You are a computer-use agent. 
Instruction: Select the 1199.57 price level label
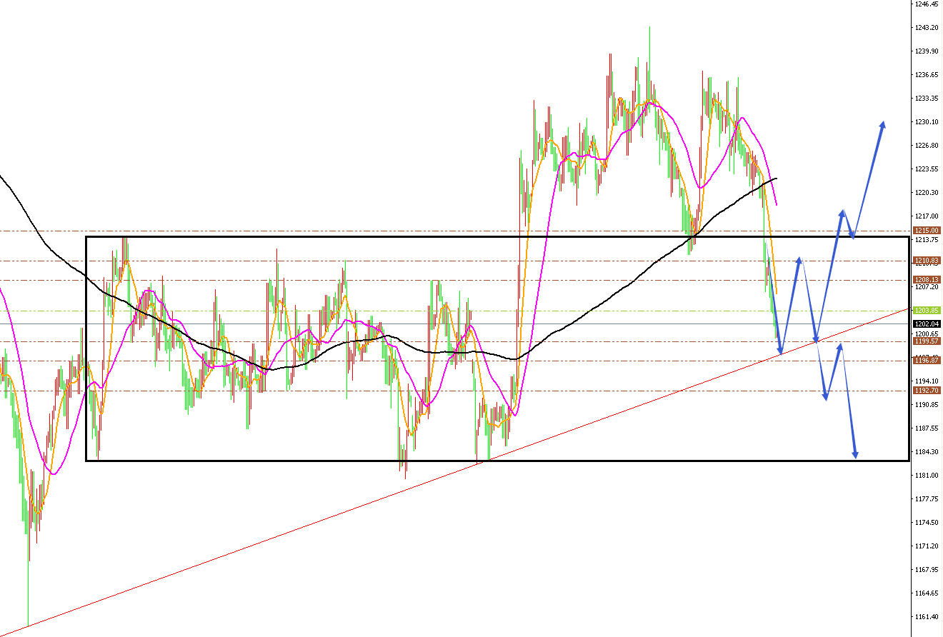927,341
